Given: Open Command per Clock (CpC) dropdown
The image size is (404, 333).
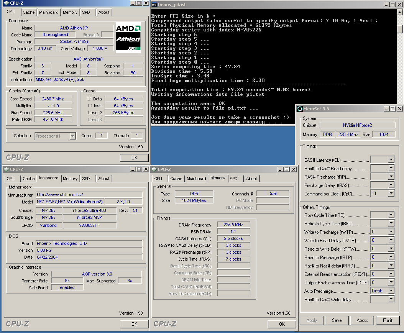Looking at the screenshot, I should coord(391,194).
